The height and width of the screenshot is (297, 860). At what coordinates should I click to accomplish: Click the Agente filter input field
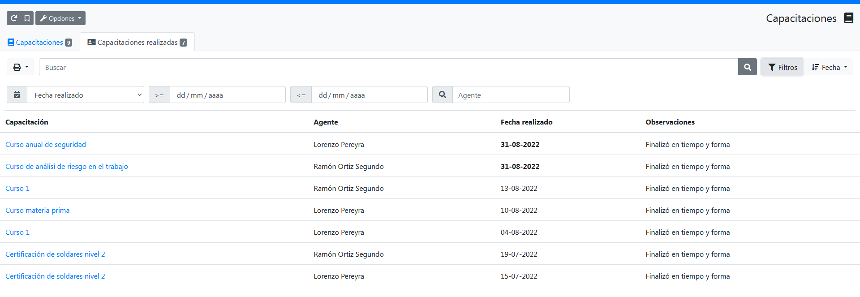point(511,95)
